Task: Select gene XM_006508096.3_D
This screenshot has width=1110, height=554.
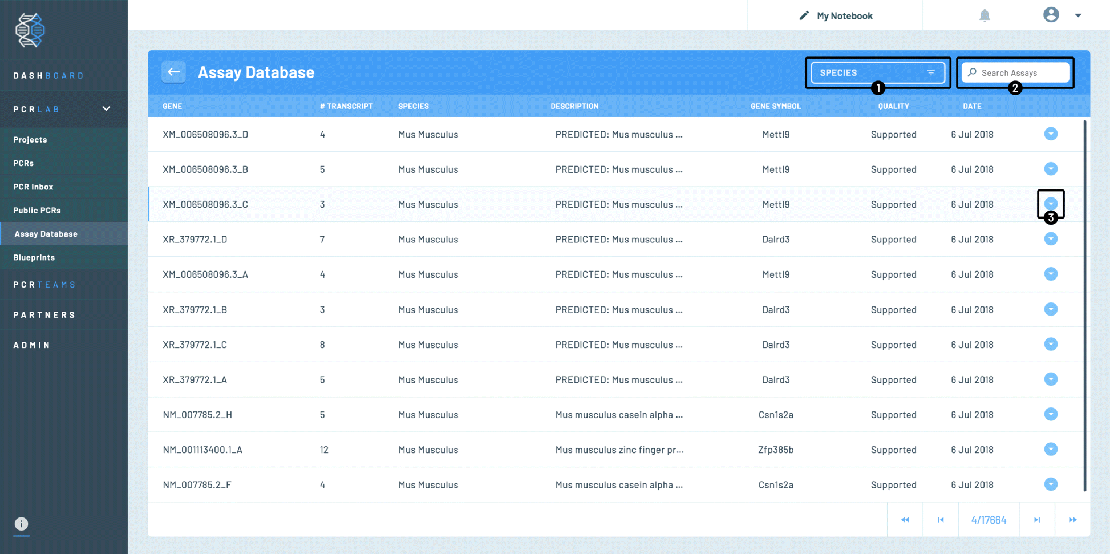Action: [x=205, y=134]
